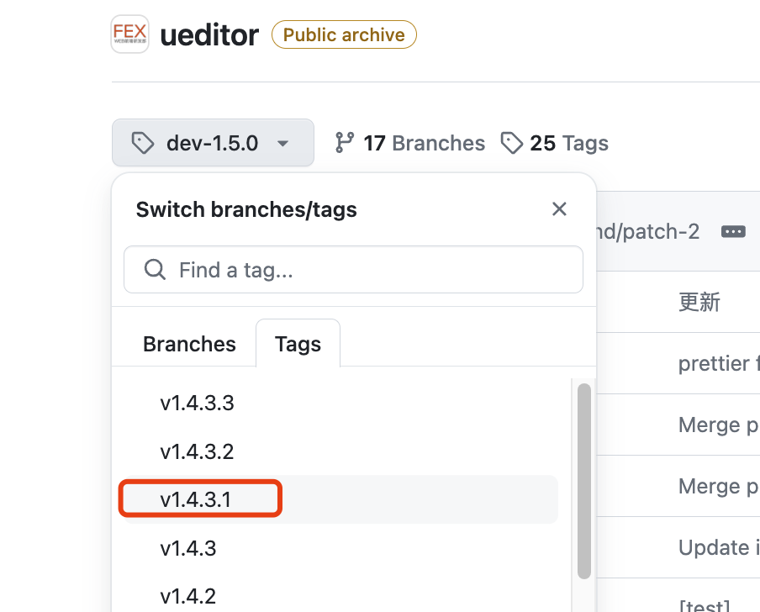Switch to the Branches tab
Screen dimensions: 760x612
[x=189, y=344]
